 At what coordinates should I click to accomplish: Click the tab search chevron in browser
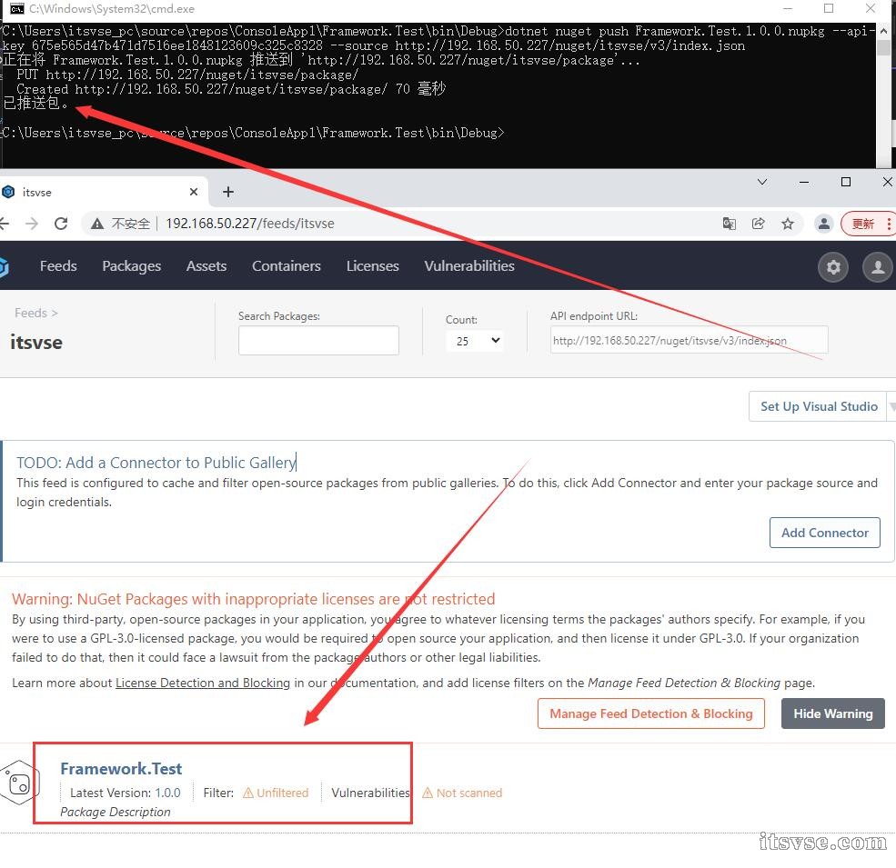tap(761, 182)
